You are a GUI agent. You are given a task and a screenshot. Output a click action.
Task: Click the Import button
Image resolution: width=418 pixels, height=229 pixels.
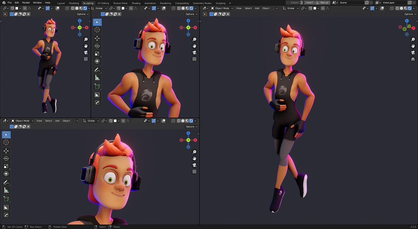coord(309,3)
